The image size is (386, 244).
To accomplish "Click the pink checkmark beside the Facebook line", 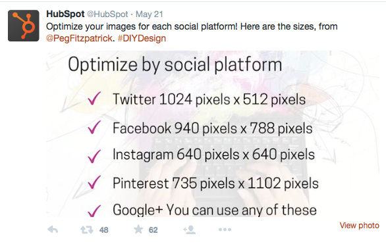I will 94,128.
